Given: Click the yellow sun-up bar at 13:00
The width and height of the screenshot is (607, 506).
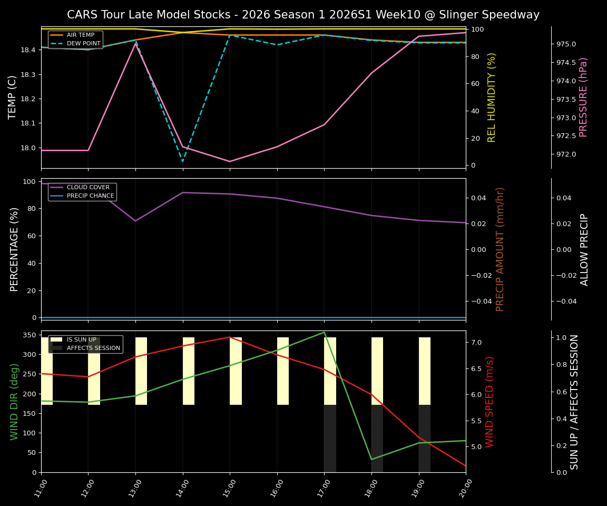Looking at the screenshot, I should click(140, 369).
